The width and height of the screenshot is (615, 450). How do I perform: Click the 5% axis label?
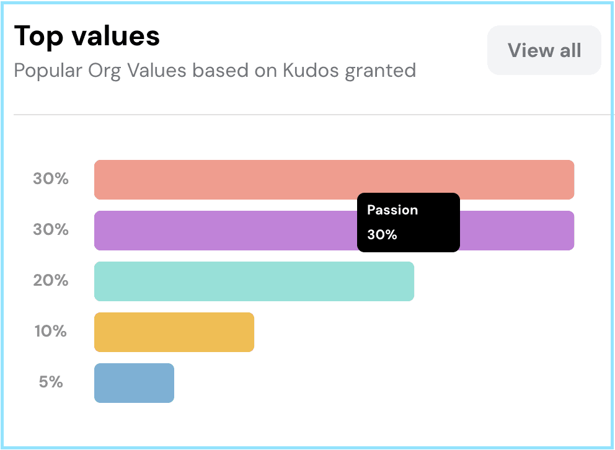coord(51,382)
